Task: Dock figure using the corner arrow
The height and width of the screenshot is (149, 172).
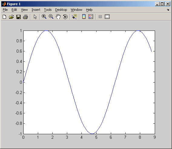Action: pyautogui.click(x=168, y=10)
